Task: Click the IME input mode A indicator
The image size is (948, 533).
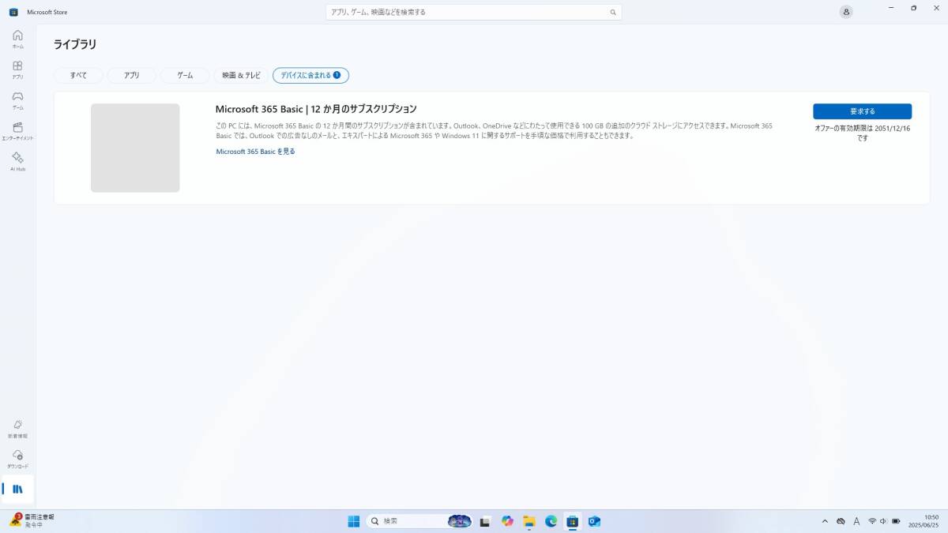Action: [x=856, y=521]
